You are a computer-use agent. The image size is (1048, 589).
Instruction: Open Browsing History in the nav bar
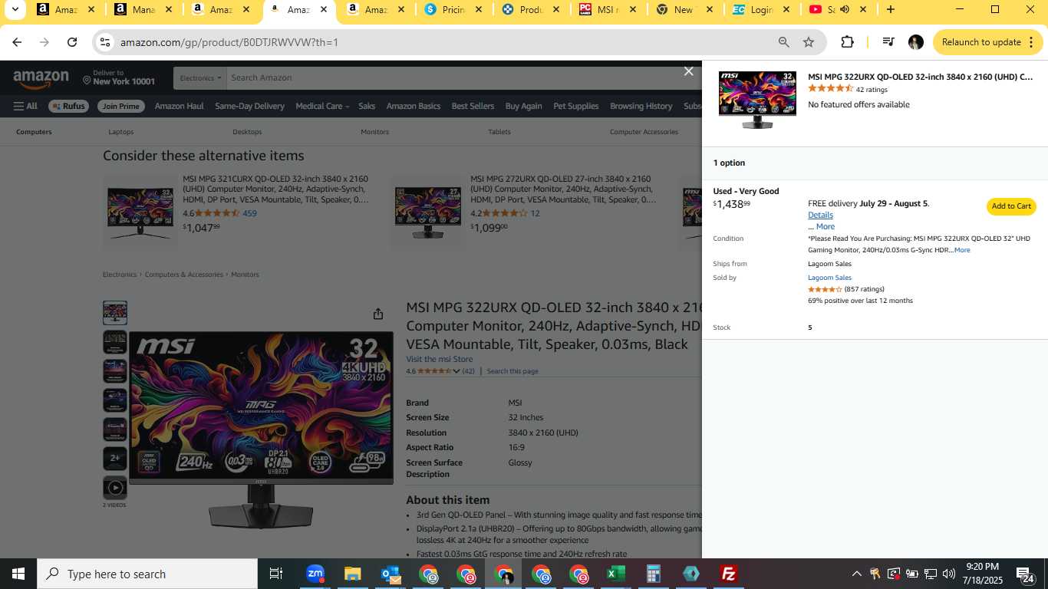[x=641, y=106]
